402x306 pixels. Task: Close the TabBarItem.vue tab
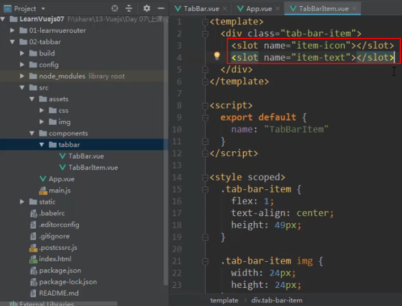(x=354, y=8)
